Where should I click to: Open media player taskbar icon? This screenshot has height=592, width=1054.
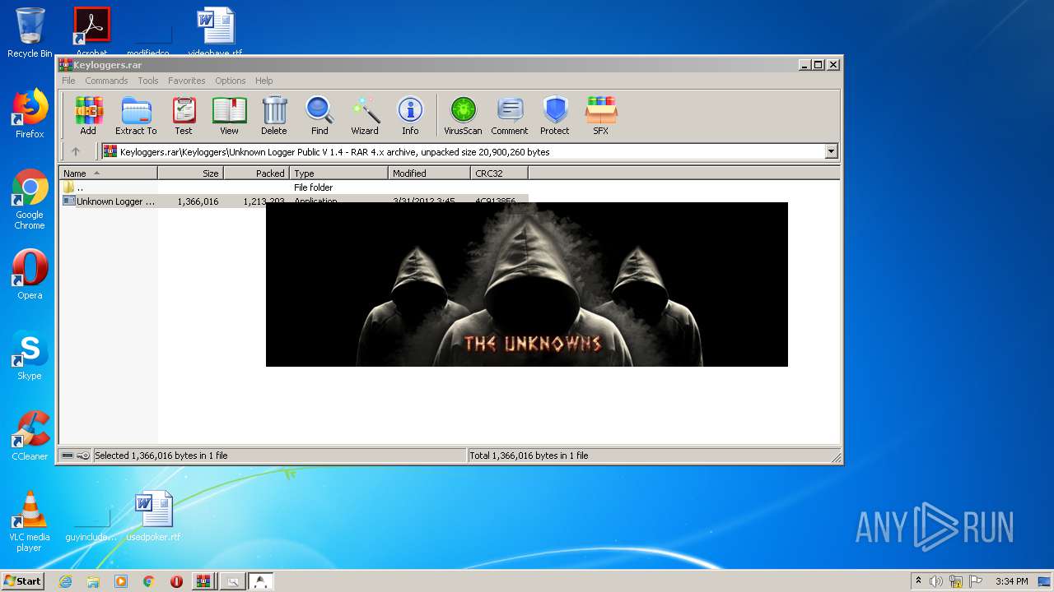(x=121, y=581)
